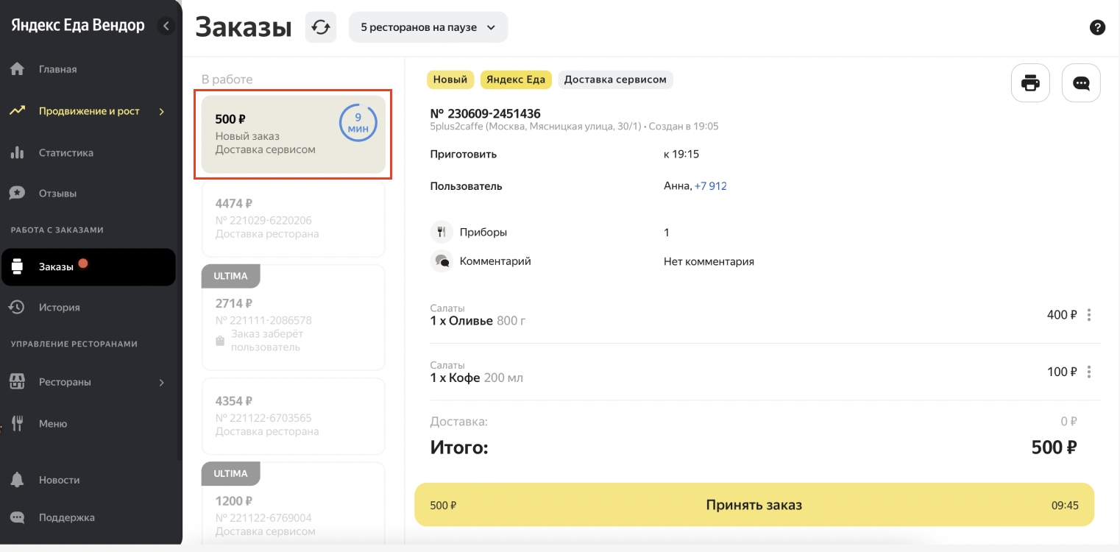Click the Яндекс Еда tag

click(516, 79)
